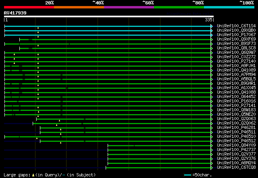Image resolution: width=258 pixels, height=178 pixels.
Task: Select the cyan ~100% identity color band
Action: (229, 7)
